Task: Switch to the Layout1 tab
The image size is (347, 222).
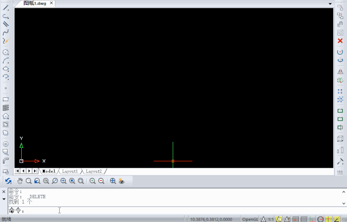Action: (x=70, y=171)
